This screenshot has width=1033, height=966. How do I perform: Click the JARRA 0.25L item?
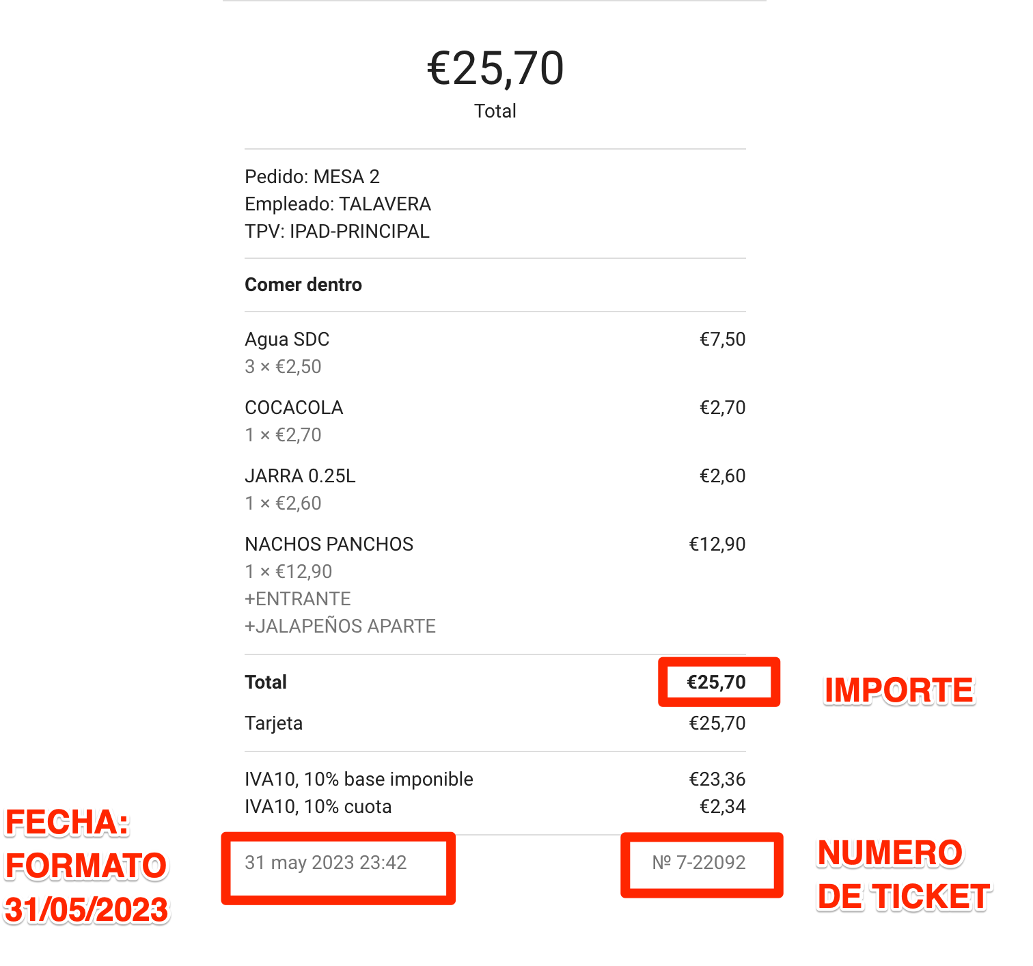[x=300, y=476]
